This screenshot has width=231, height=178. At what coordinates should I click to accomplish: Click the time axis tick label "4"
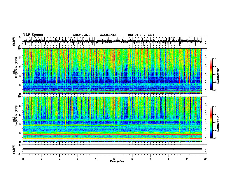pos(96,159)
